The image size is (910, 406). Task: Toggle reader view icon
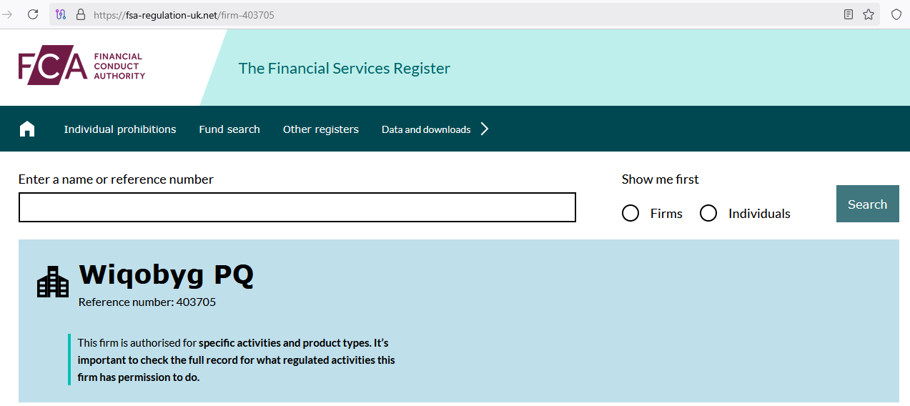coord(849,14)
